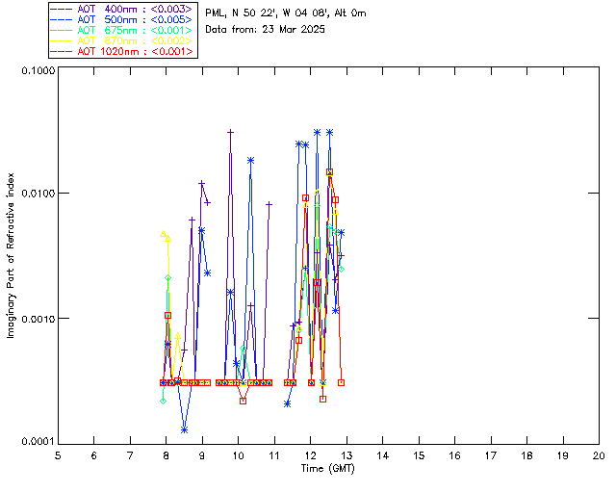Viewport: 616px width, 493px height.
Task: Click the x-axis tick label 20
Action: [599, 454]
